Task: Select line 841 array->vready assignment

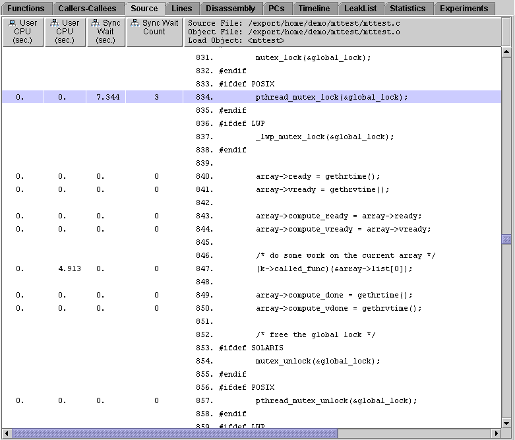Action: (322, 189)
